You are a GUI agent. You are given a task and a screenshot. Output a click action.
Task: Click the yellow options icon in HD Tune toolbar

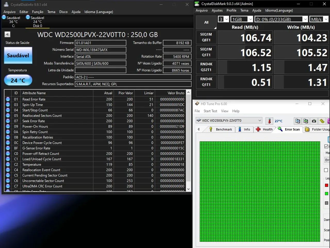[x=322, y=121]
